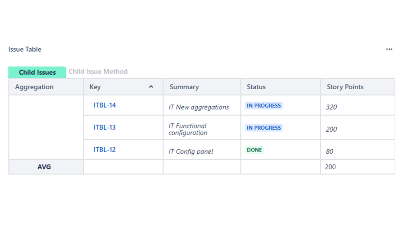Toggle sort arrow on Key column
The height and width of the screenshot is (233, 409).
(151, 87)
